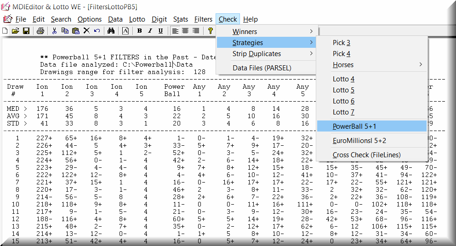Expand the Horses submenu
This screenshot has width=456, height=246.
(x=372, y=64)
